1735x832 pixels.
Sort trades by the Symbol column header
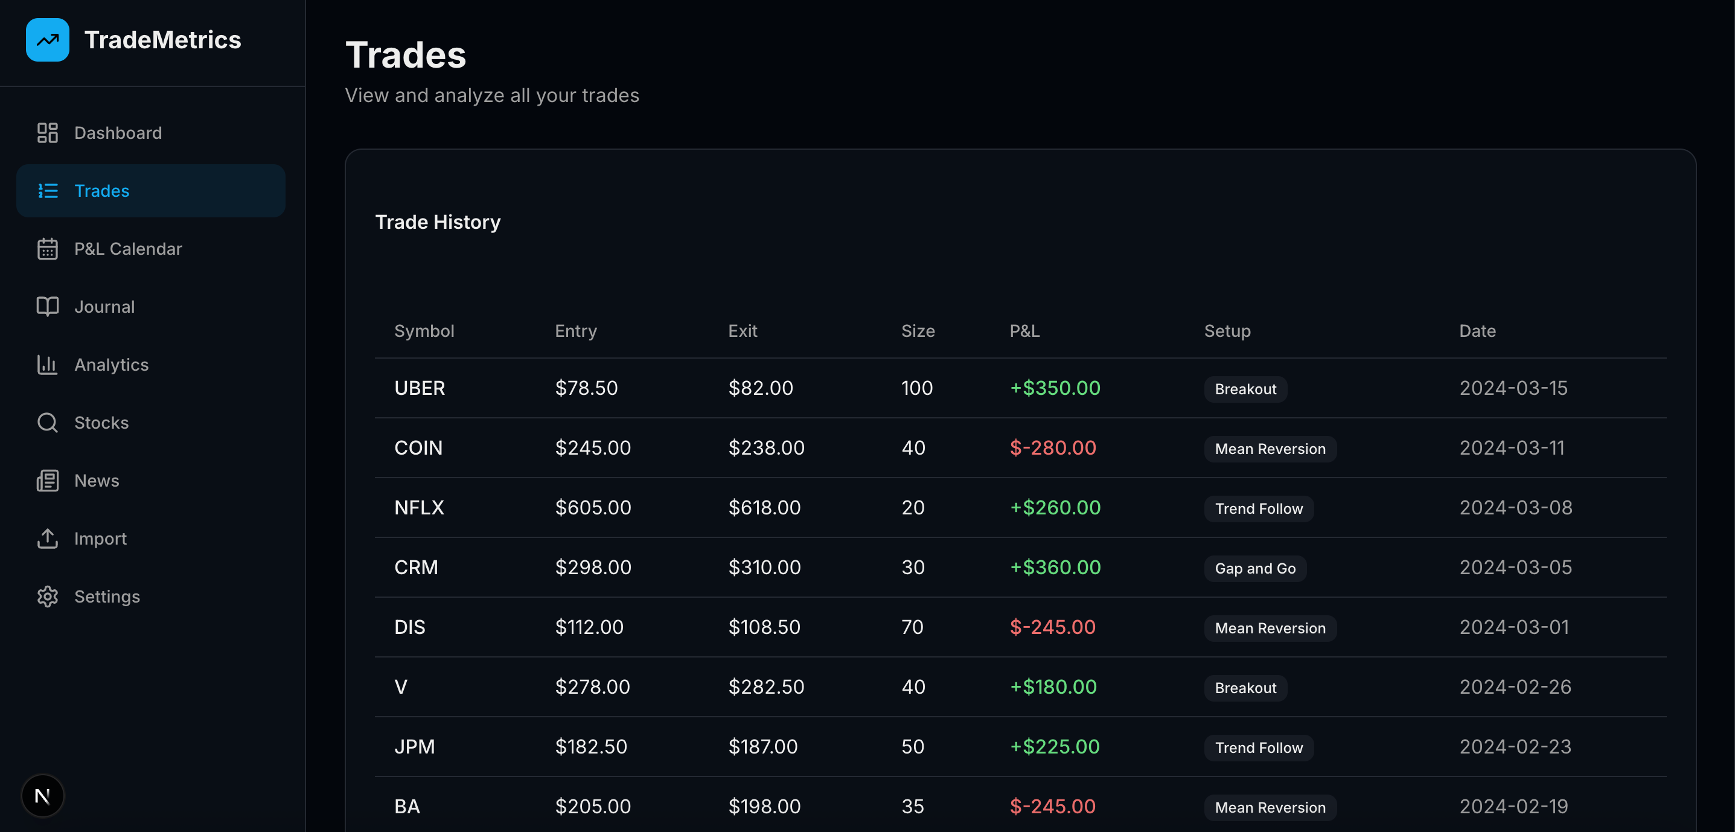tap(424, 331)
